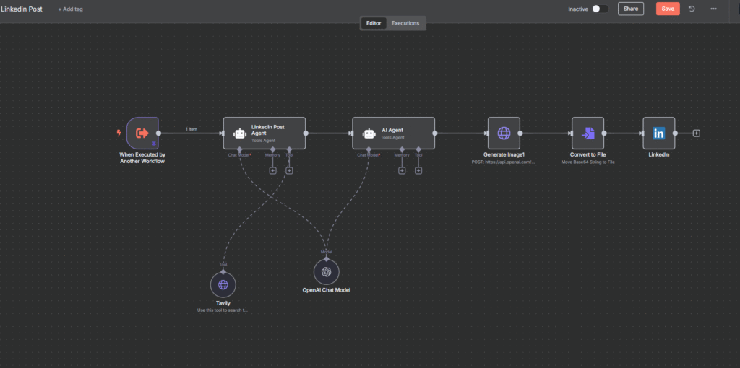Image resolution: width=740 pixels, height=368 pixels.
Task: Select the Convert to File node
Action: [x=587, y=133]
